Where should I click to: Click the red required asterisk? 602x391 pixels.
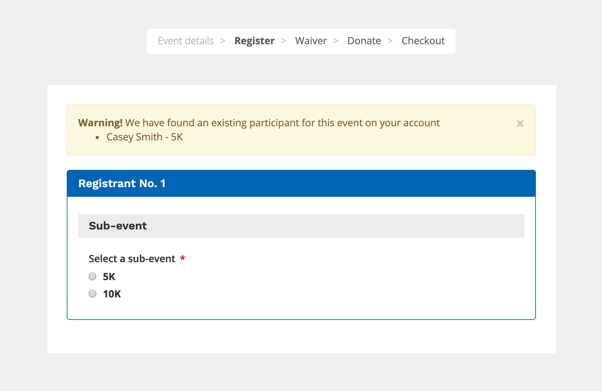183,258
